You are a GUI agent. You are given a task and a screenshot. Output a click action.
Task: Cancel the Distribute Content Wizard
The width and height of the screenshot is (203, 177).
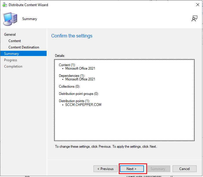tap(184, 169)
